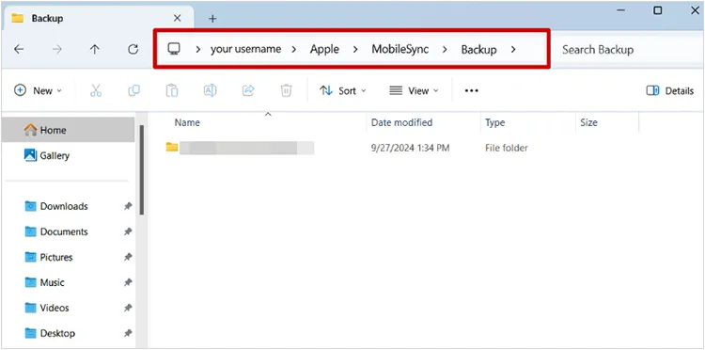Minimize the File Explorer window
Screen dimensions: 705x350
622,10
